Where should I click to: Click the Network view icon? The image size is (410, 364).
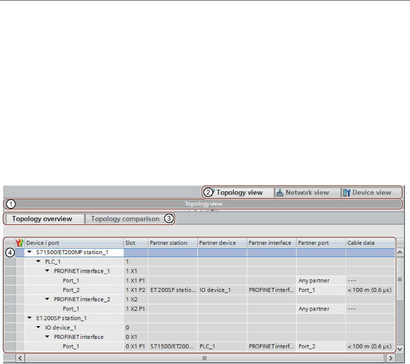pos(279,193)
